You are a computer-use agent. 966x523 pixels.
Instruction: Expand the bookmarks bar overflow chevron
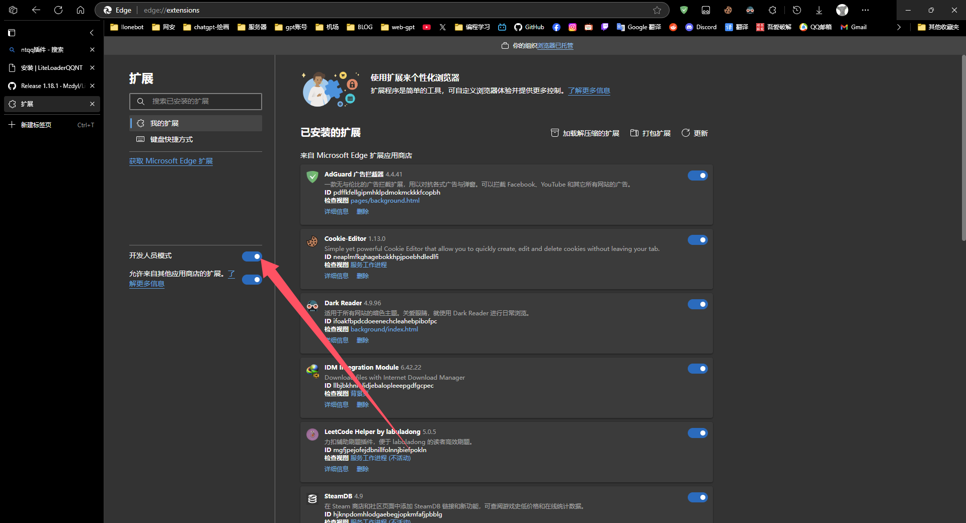tap(899, 27)
